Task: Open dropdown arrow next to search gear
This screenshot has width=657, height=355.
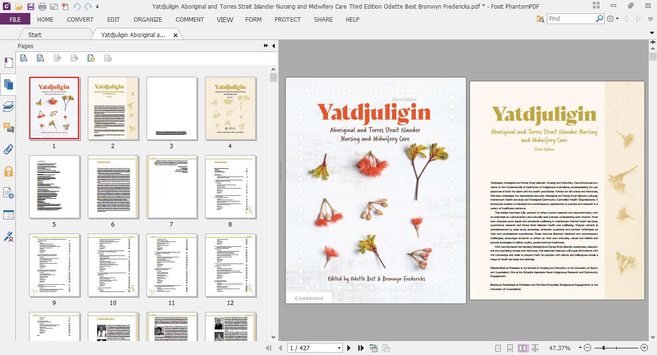Action: (x=617, y=19)
